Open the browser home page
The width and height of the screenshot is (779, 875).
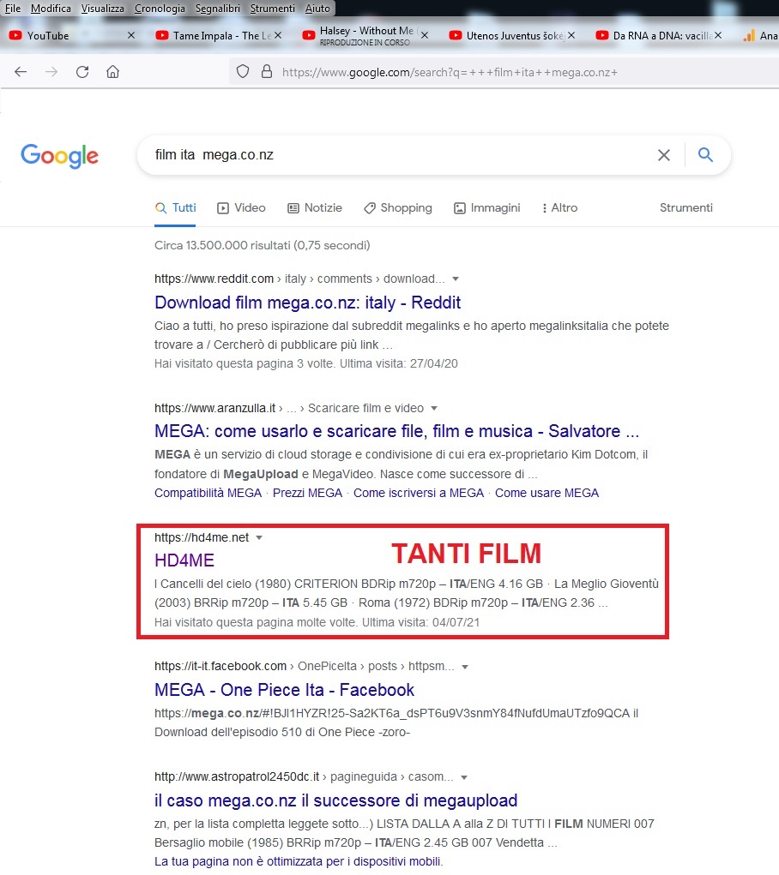point(113,71)
